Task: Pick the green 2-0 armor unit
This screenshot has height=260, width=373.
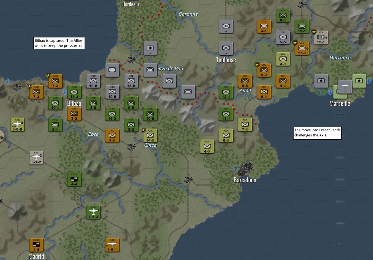Action: click(55, 125)
